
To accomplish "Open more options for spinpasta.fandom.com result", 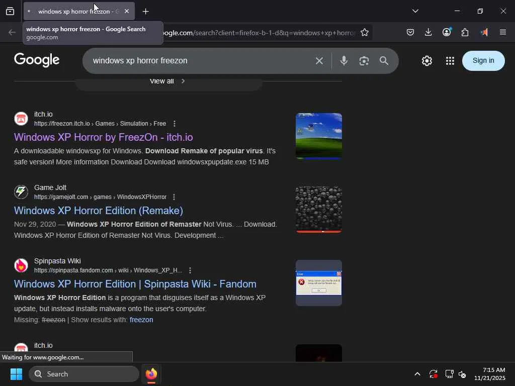I will click(x=190, y=270).
